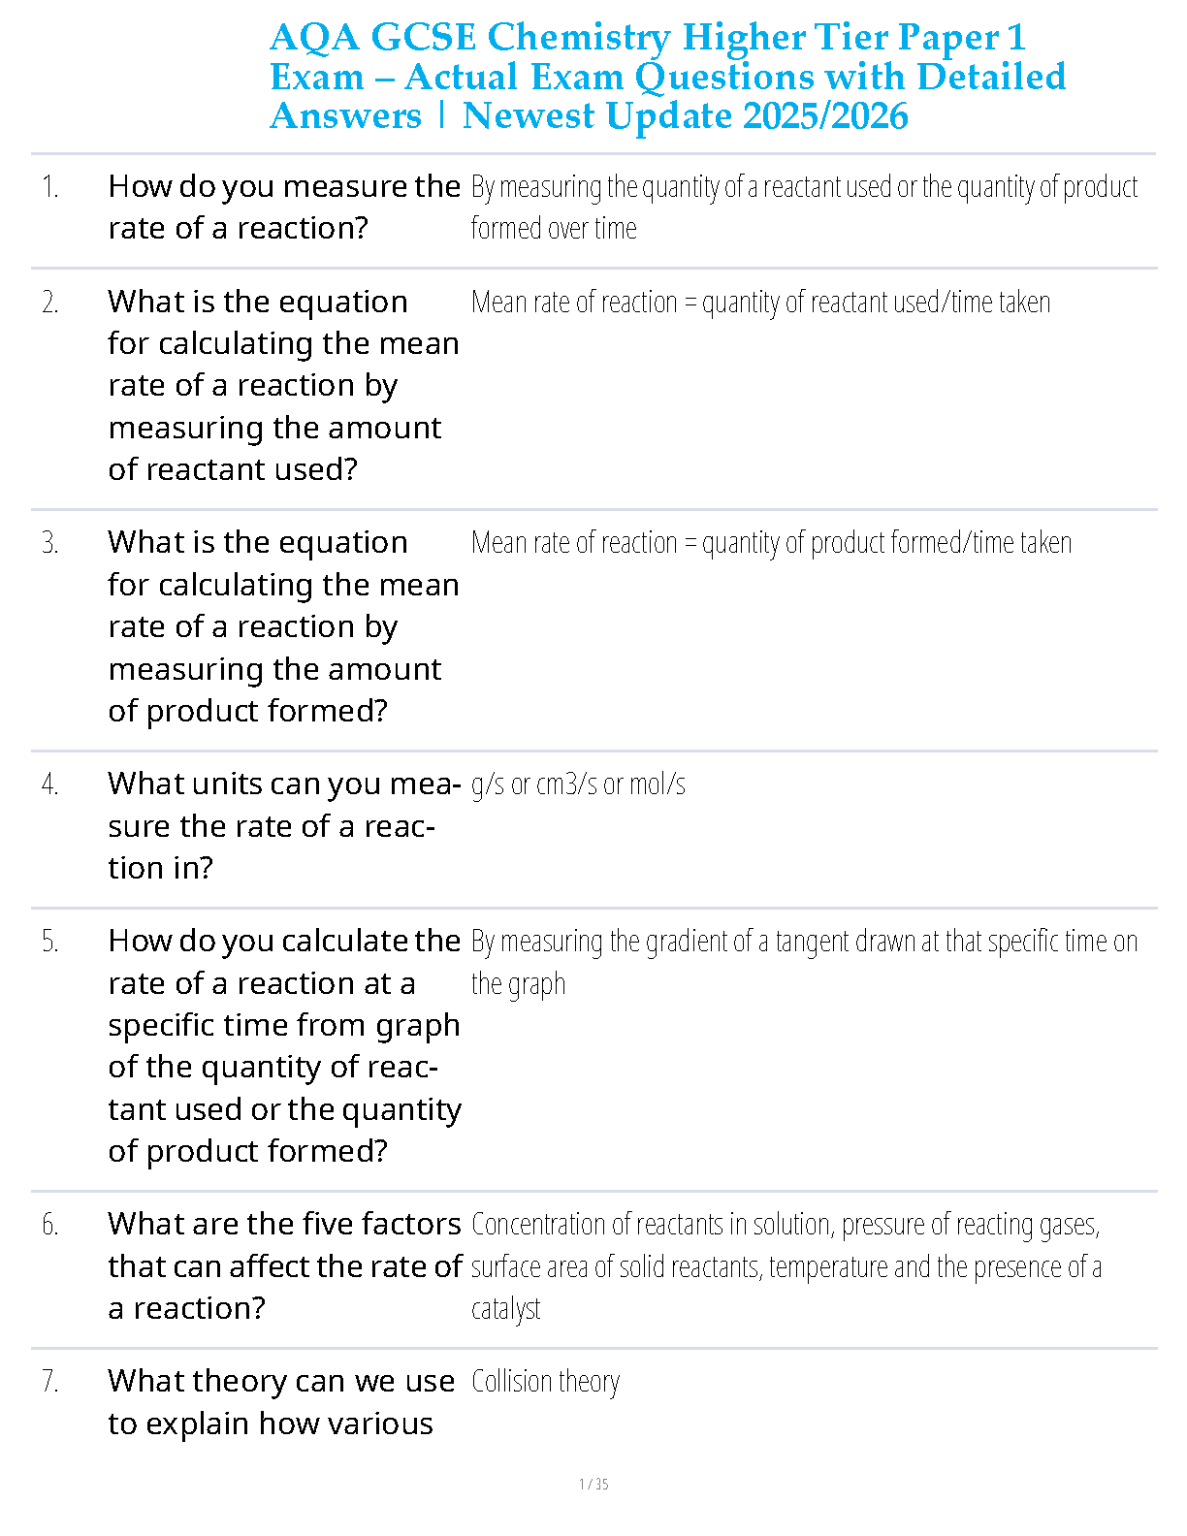Click the page number '1 / 35'
Image resolution: width=1187 pixels, height=1536 pixels.
pos(593,1485)
